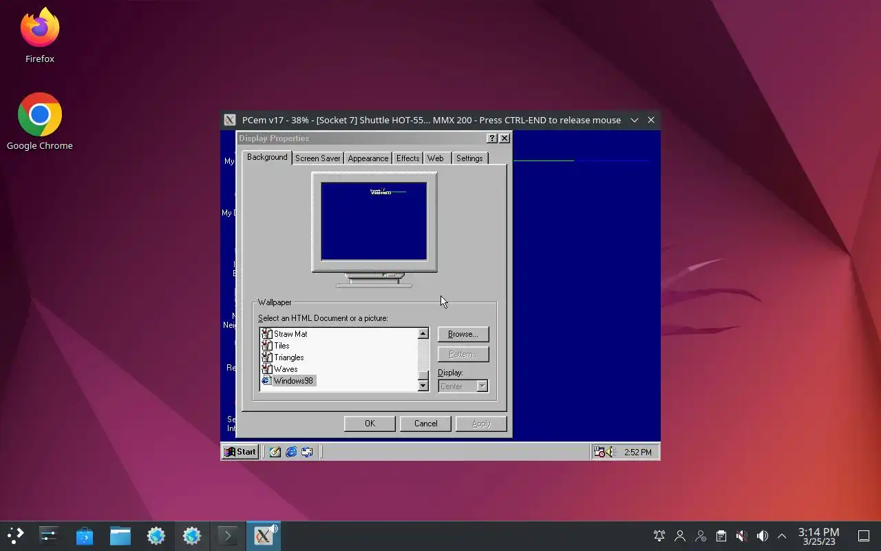Viewport: 881px width, 551px height.
Task: Click the Apply button
Action: point(481,424)
